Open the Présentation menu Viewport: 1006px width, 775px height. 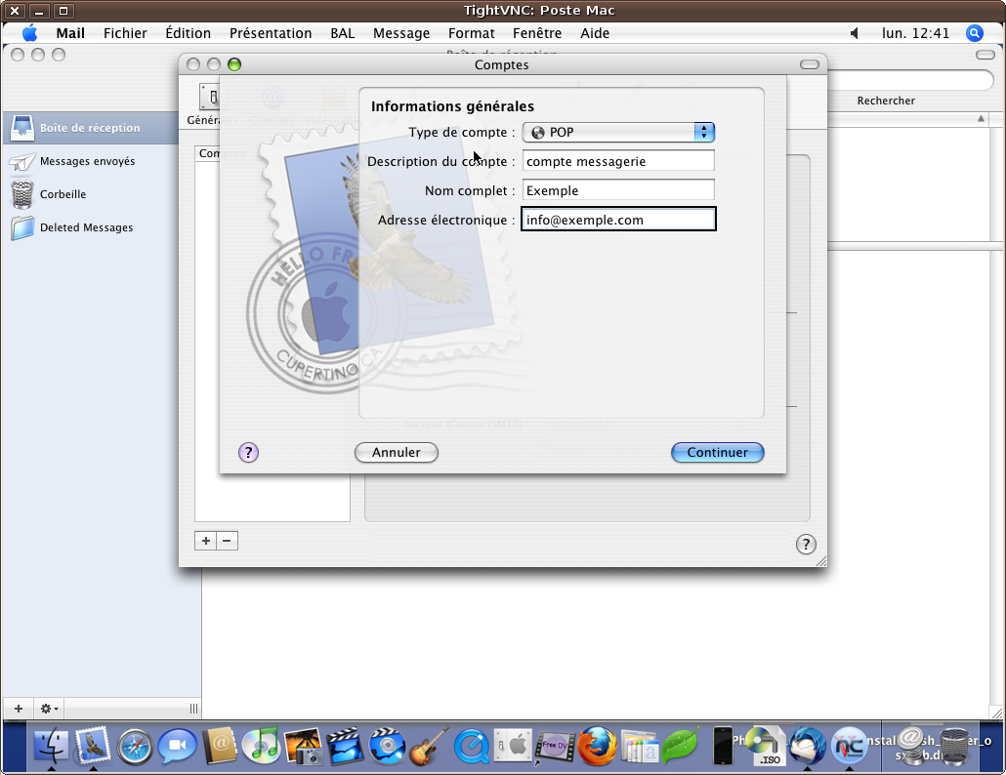click(x=271, y=33)
